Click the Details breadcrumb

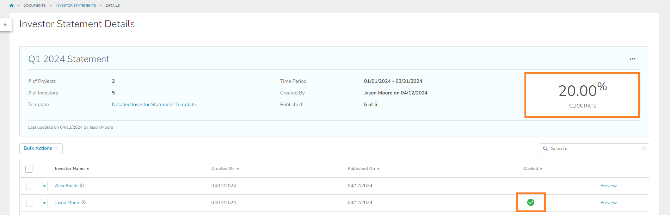(x=113, y=6)
